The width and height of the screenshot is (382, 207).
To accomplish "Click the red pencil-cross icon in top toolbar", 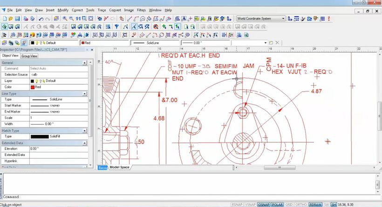I will coord(106,19).
